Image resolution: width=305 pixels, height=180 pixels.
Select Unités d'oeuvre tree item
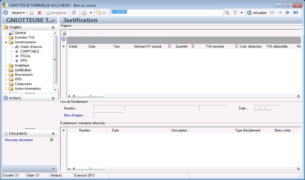click(31, 47)
